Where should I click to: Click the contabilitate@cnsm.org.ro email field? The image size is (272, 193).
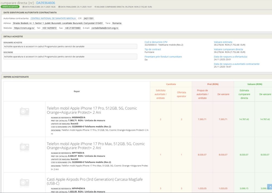pyautogui.click(x=105, y=28)
